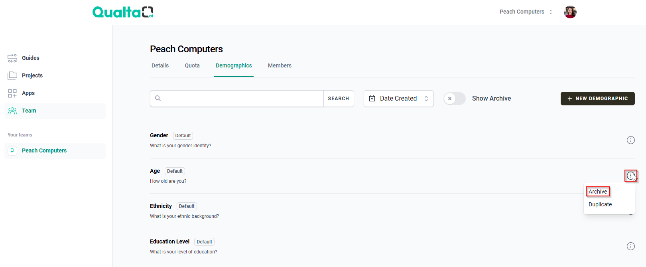Image resolution: width=646 pixels, height=267 pixels.
Task: Open Team in the sidebar
Action: (x=55, y=111)
